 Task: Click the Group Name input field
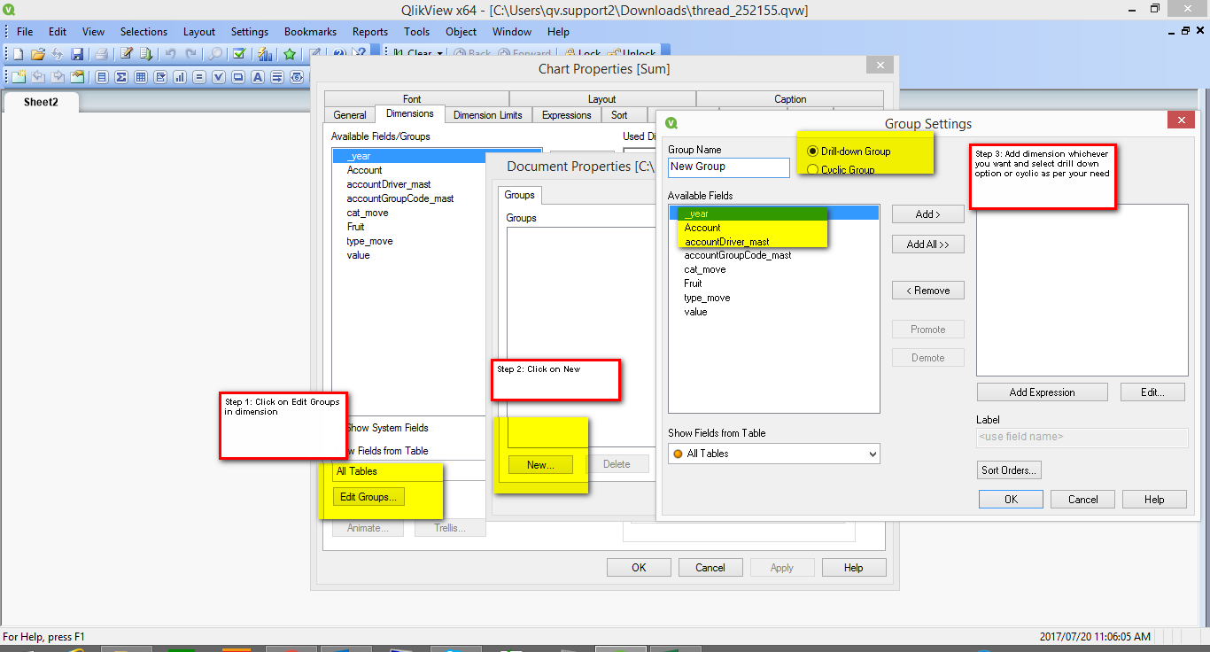click(729, 167)
